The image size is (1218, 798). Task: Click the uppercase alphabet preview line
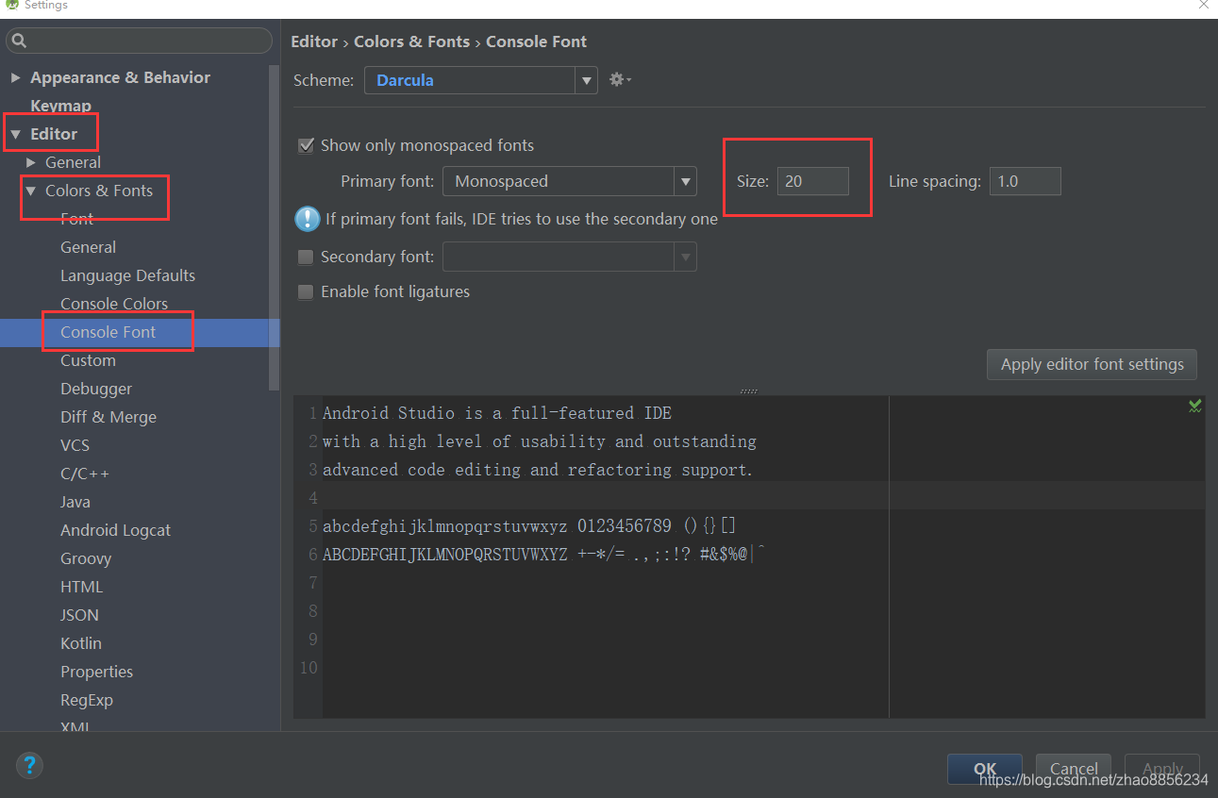(x=544, y=555)
